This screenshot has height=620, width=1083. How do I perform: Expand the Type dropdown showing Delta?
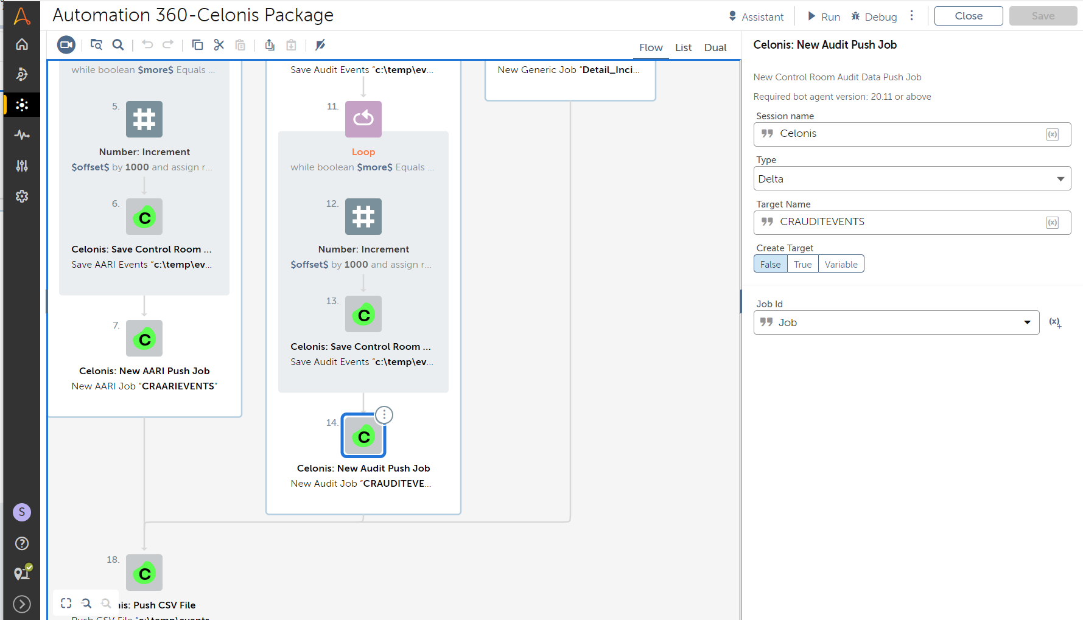coord(911,179)
